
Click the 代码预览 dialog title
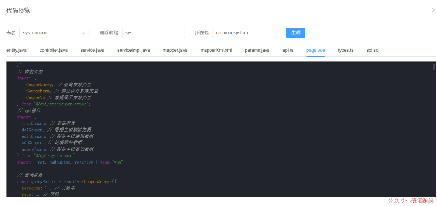point(18,11)
